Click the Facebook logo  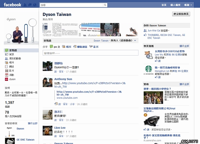click(x=12, y=5)
